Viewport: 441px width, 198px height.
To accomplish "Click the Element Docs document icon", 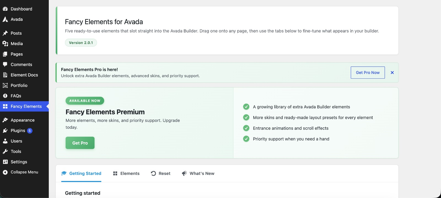I will [5, 75].
